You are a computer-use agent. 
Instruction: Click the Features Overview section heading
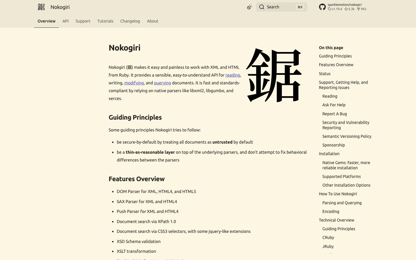tap(137, 179)
